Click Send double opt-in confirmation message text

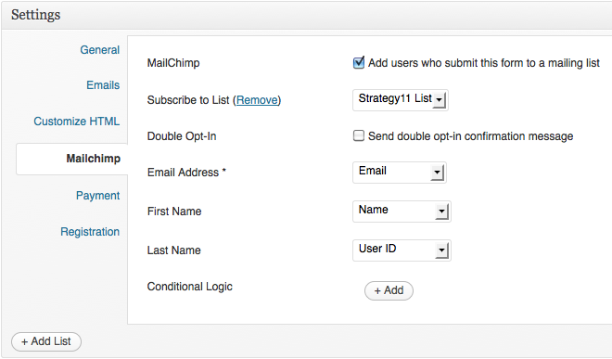pos(470,136)
